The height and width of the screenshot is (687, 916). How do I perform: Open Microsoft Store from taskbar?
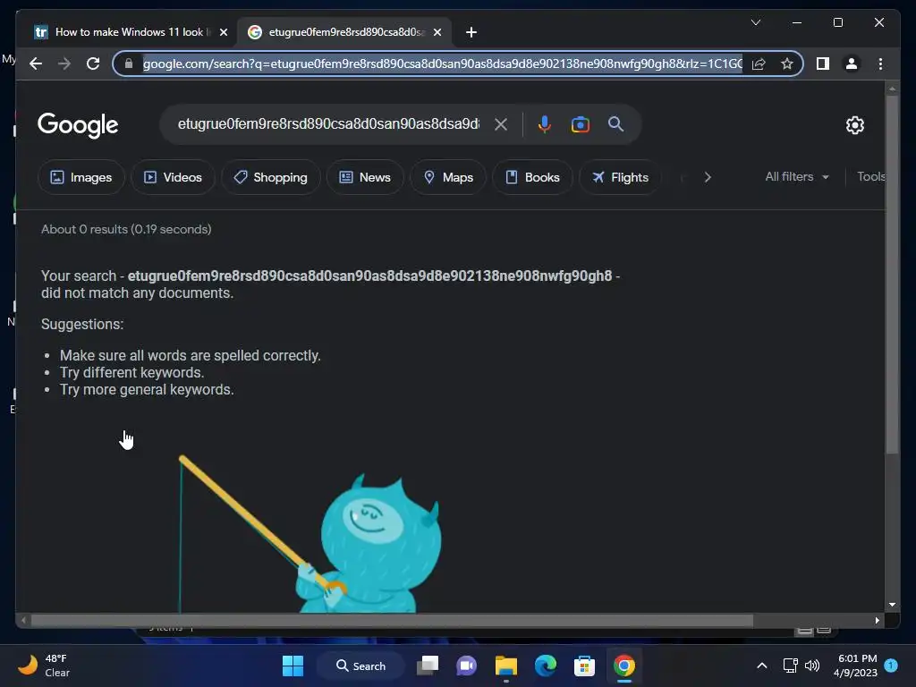[584, 666]
